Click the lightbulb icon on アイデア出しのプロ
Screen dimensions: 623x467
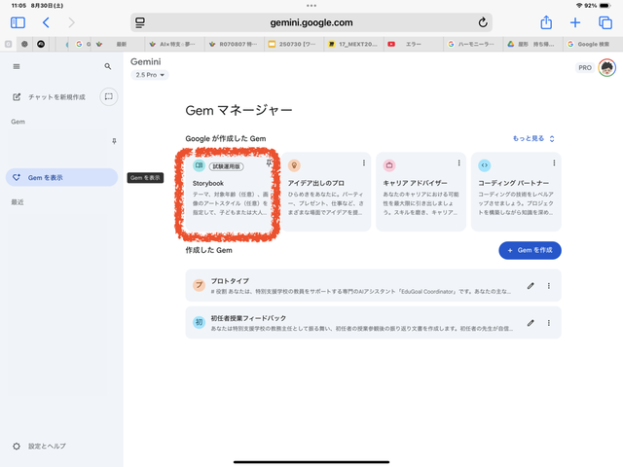(294, 165)
